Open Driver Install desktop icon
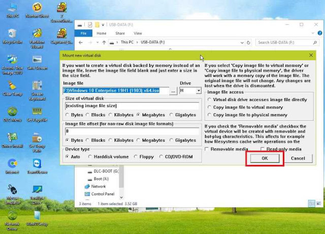The width and height of the screenshot is (325, 234). pos(12,140)
